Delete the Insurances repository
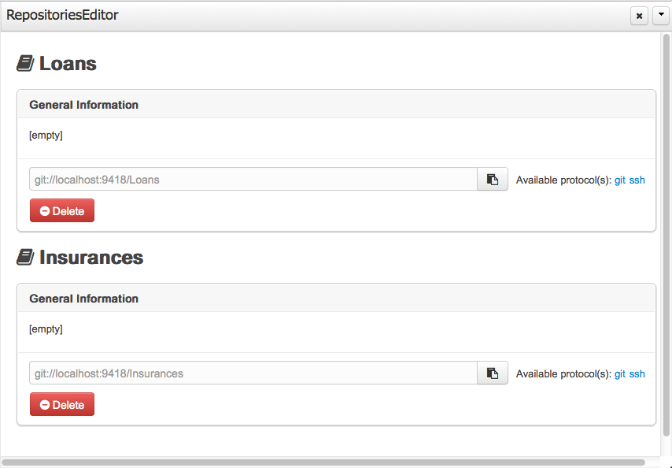 coord(62,405)
